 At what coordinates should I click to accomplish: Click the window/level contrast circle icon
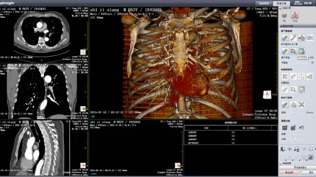[x=283, y=149]
